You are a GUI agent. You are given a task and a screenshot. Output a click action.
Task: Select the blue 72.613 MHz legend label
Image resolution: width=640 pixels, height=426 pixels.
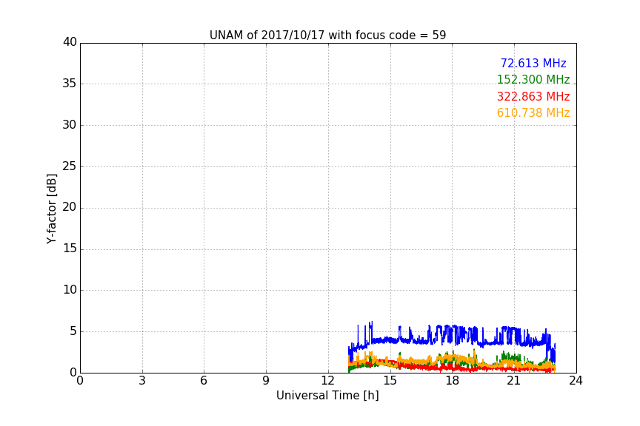(x=533, y=63)
